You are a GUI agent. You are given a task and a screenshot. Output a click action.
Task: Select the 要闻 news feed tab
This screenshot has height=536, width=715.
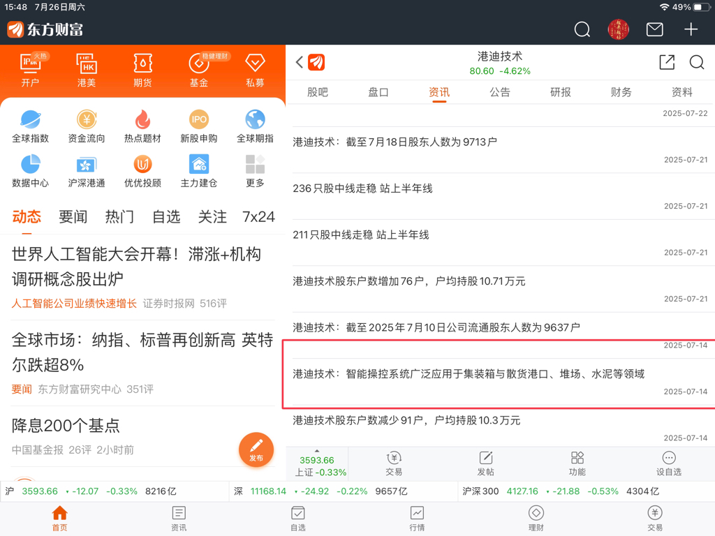click(73, 216)
